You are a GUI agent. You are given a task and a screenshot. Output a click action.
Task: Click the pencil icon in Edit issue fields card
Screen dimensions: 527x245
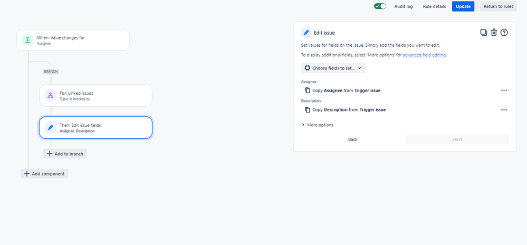coord(51,128)
